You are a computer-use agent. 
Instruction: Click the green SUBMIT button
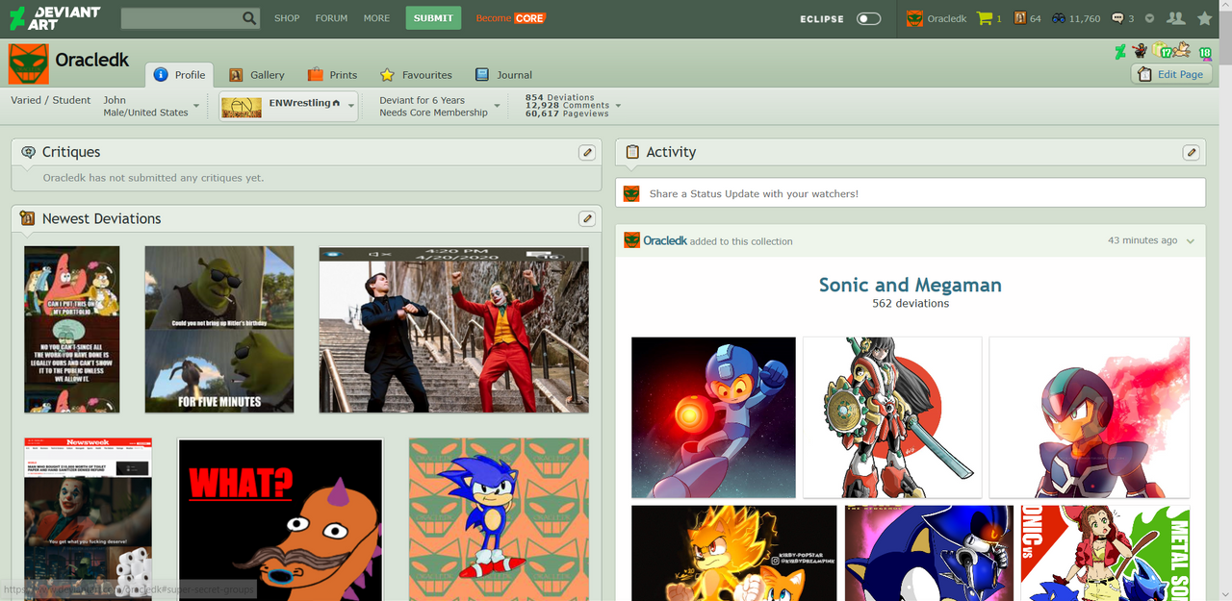433,18
